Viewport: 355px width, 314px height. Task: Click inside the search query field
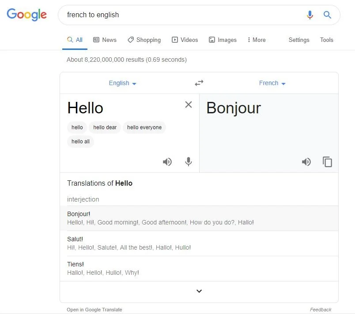[132, 15]
